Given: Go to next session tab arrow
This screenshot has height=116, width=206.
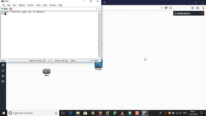Looking at the screenshot, I should pyautogui.click(x=99, y=9).
